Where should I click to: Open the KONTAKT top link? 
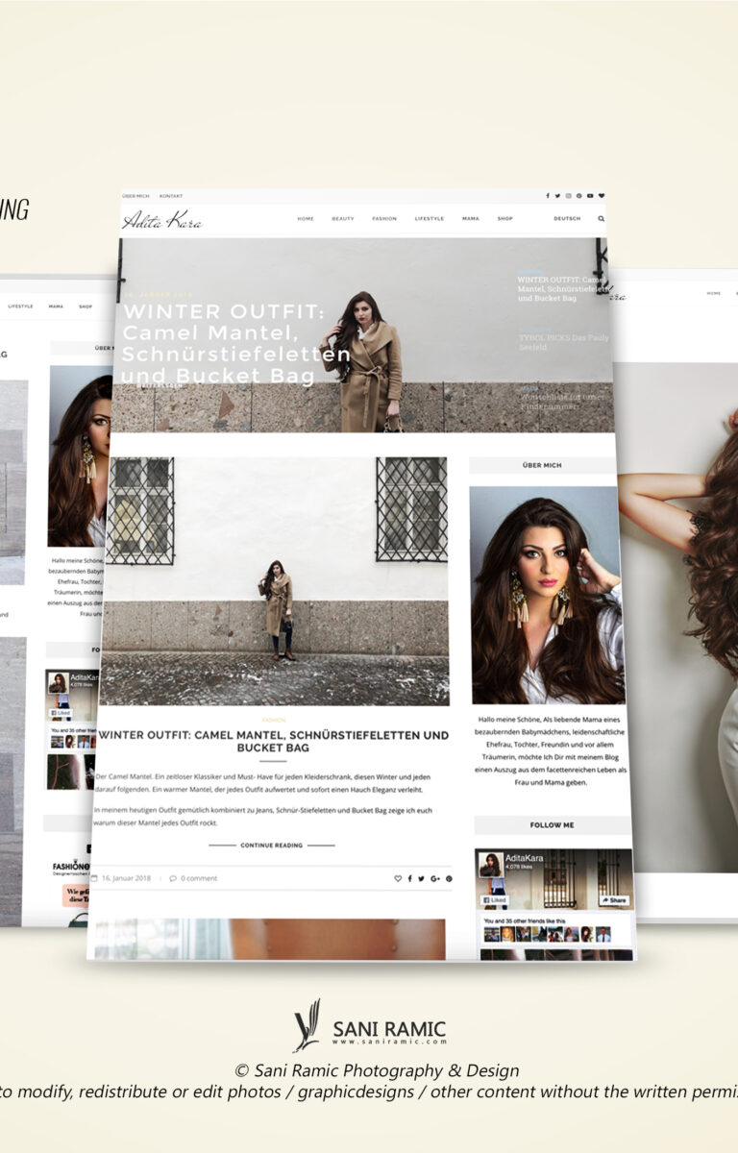pos(171,195)
